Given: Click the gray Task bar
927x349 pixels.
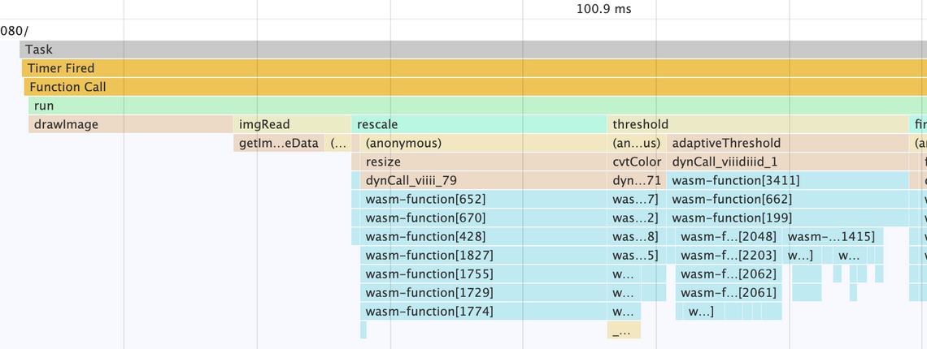Looking at the screenshot, I should 472,50.
